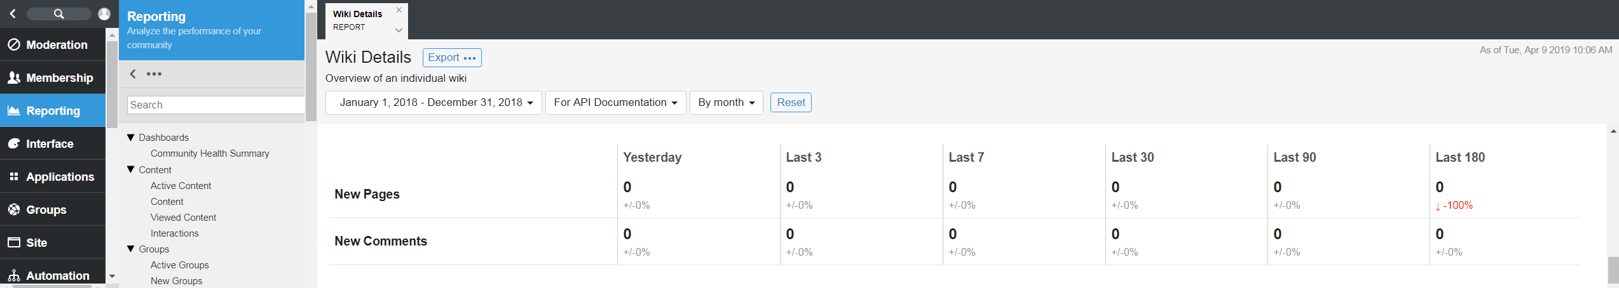Go to Groups in left sidebar
The image size is (1619, 288).
point(53,209)
